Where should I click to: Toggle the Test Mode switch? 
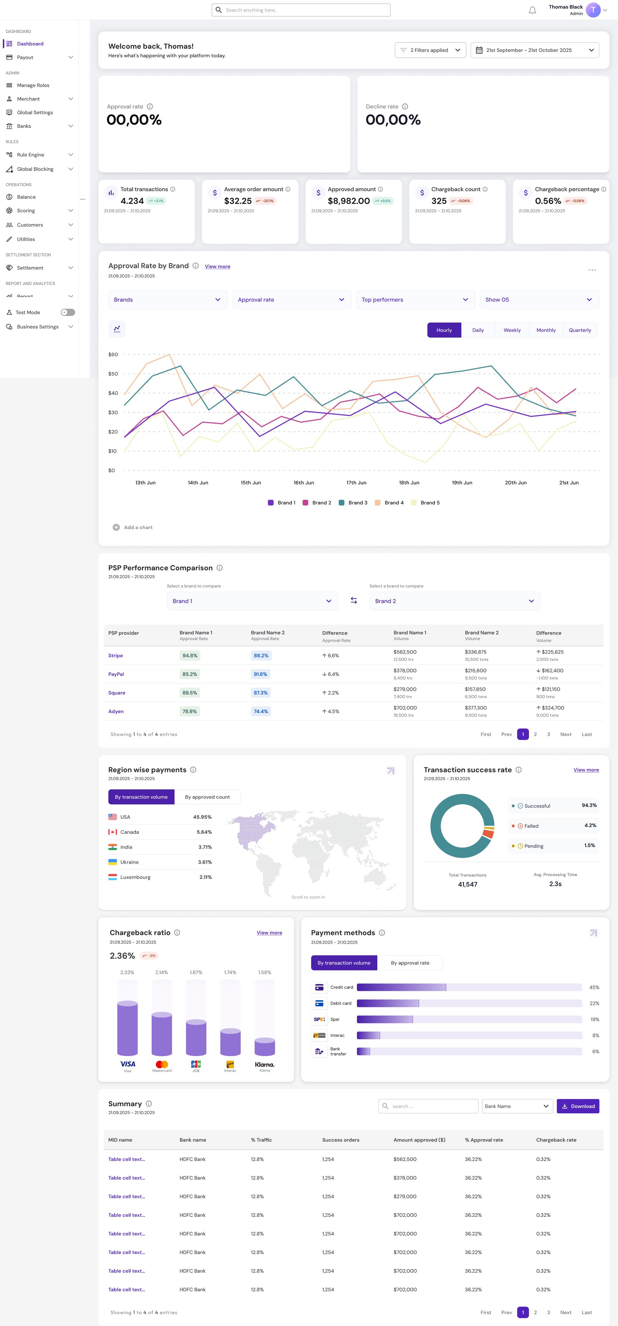click(68, 313)
